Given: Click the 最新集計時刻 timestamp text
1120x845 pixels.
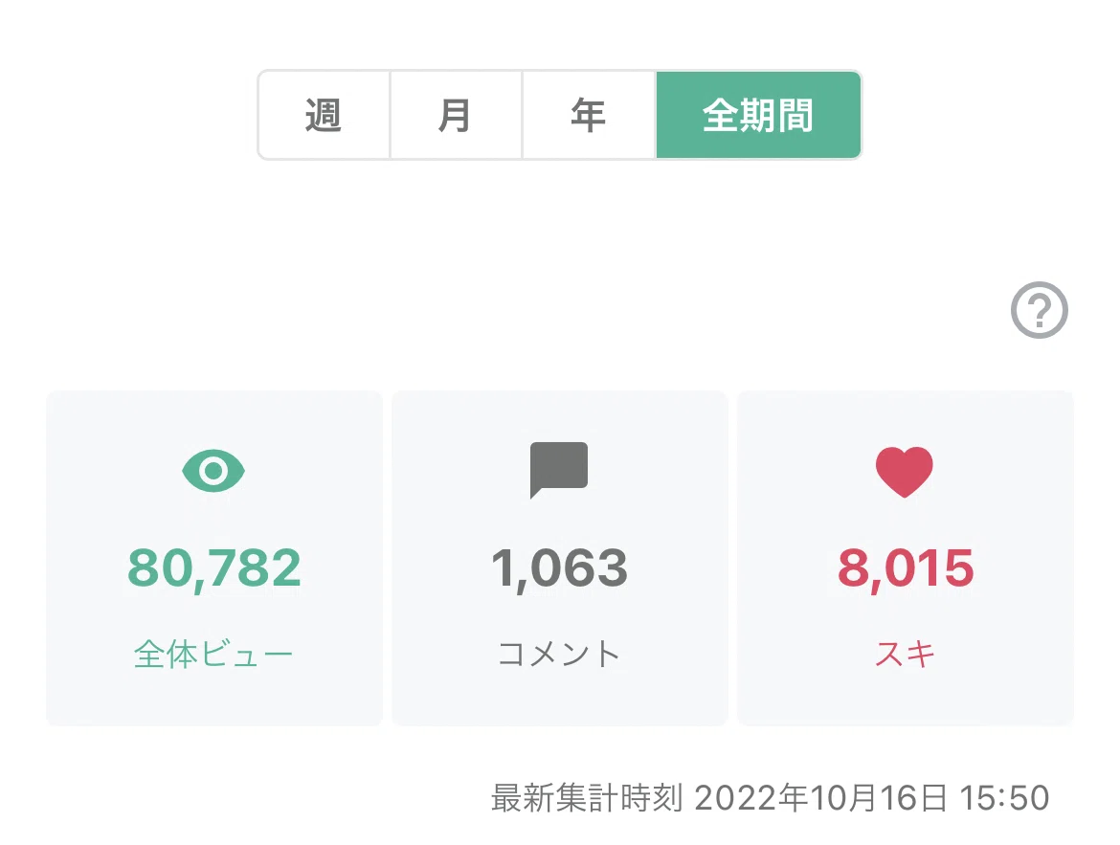Looking at the screenshot, I should tap(587, 798).
